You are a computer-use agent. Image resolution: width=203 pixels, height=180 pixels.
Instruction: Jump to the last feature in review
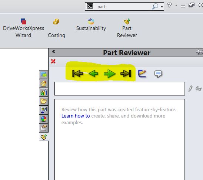[126, 74]
